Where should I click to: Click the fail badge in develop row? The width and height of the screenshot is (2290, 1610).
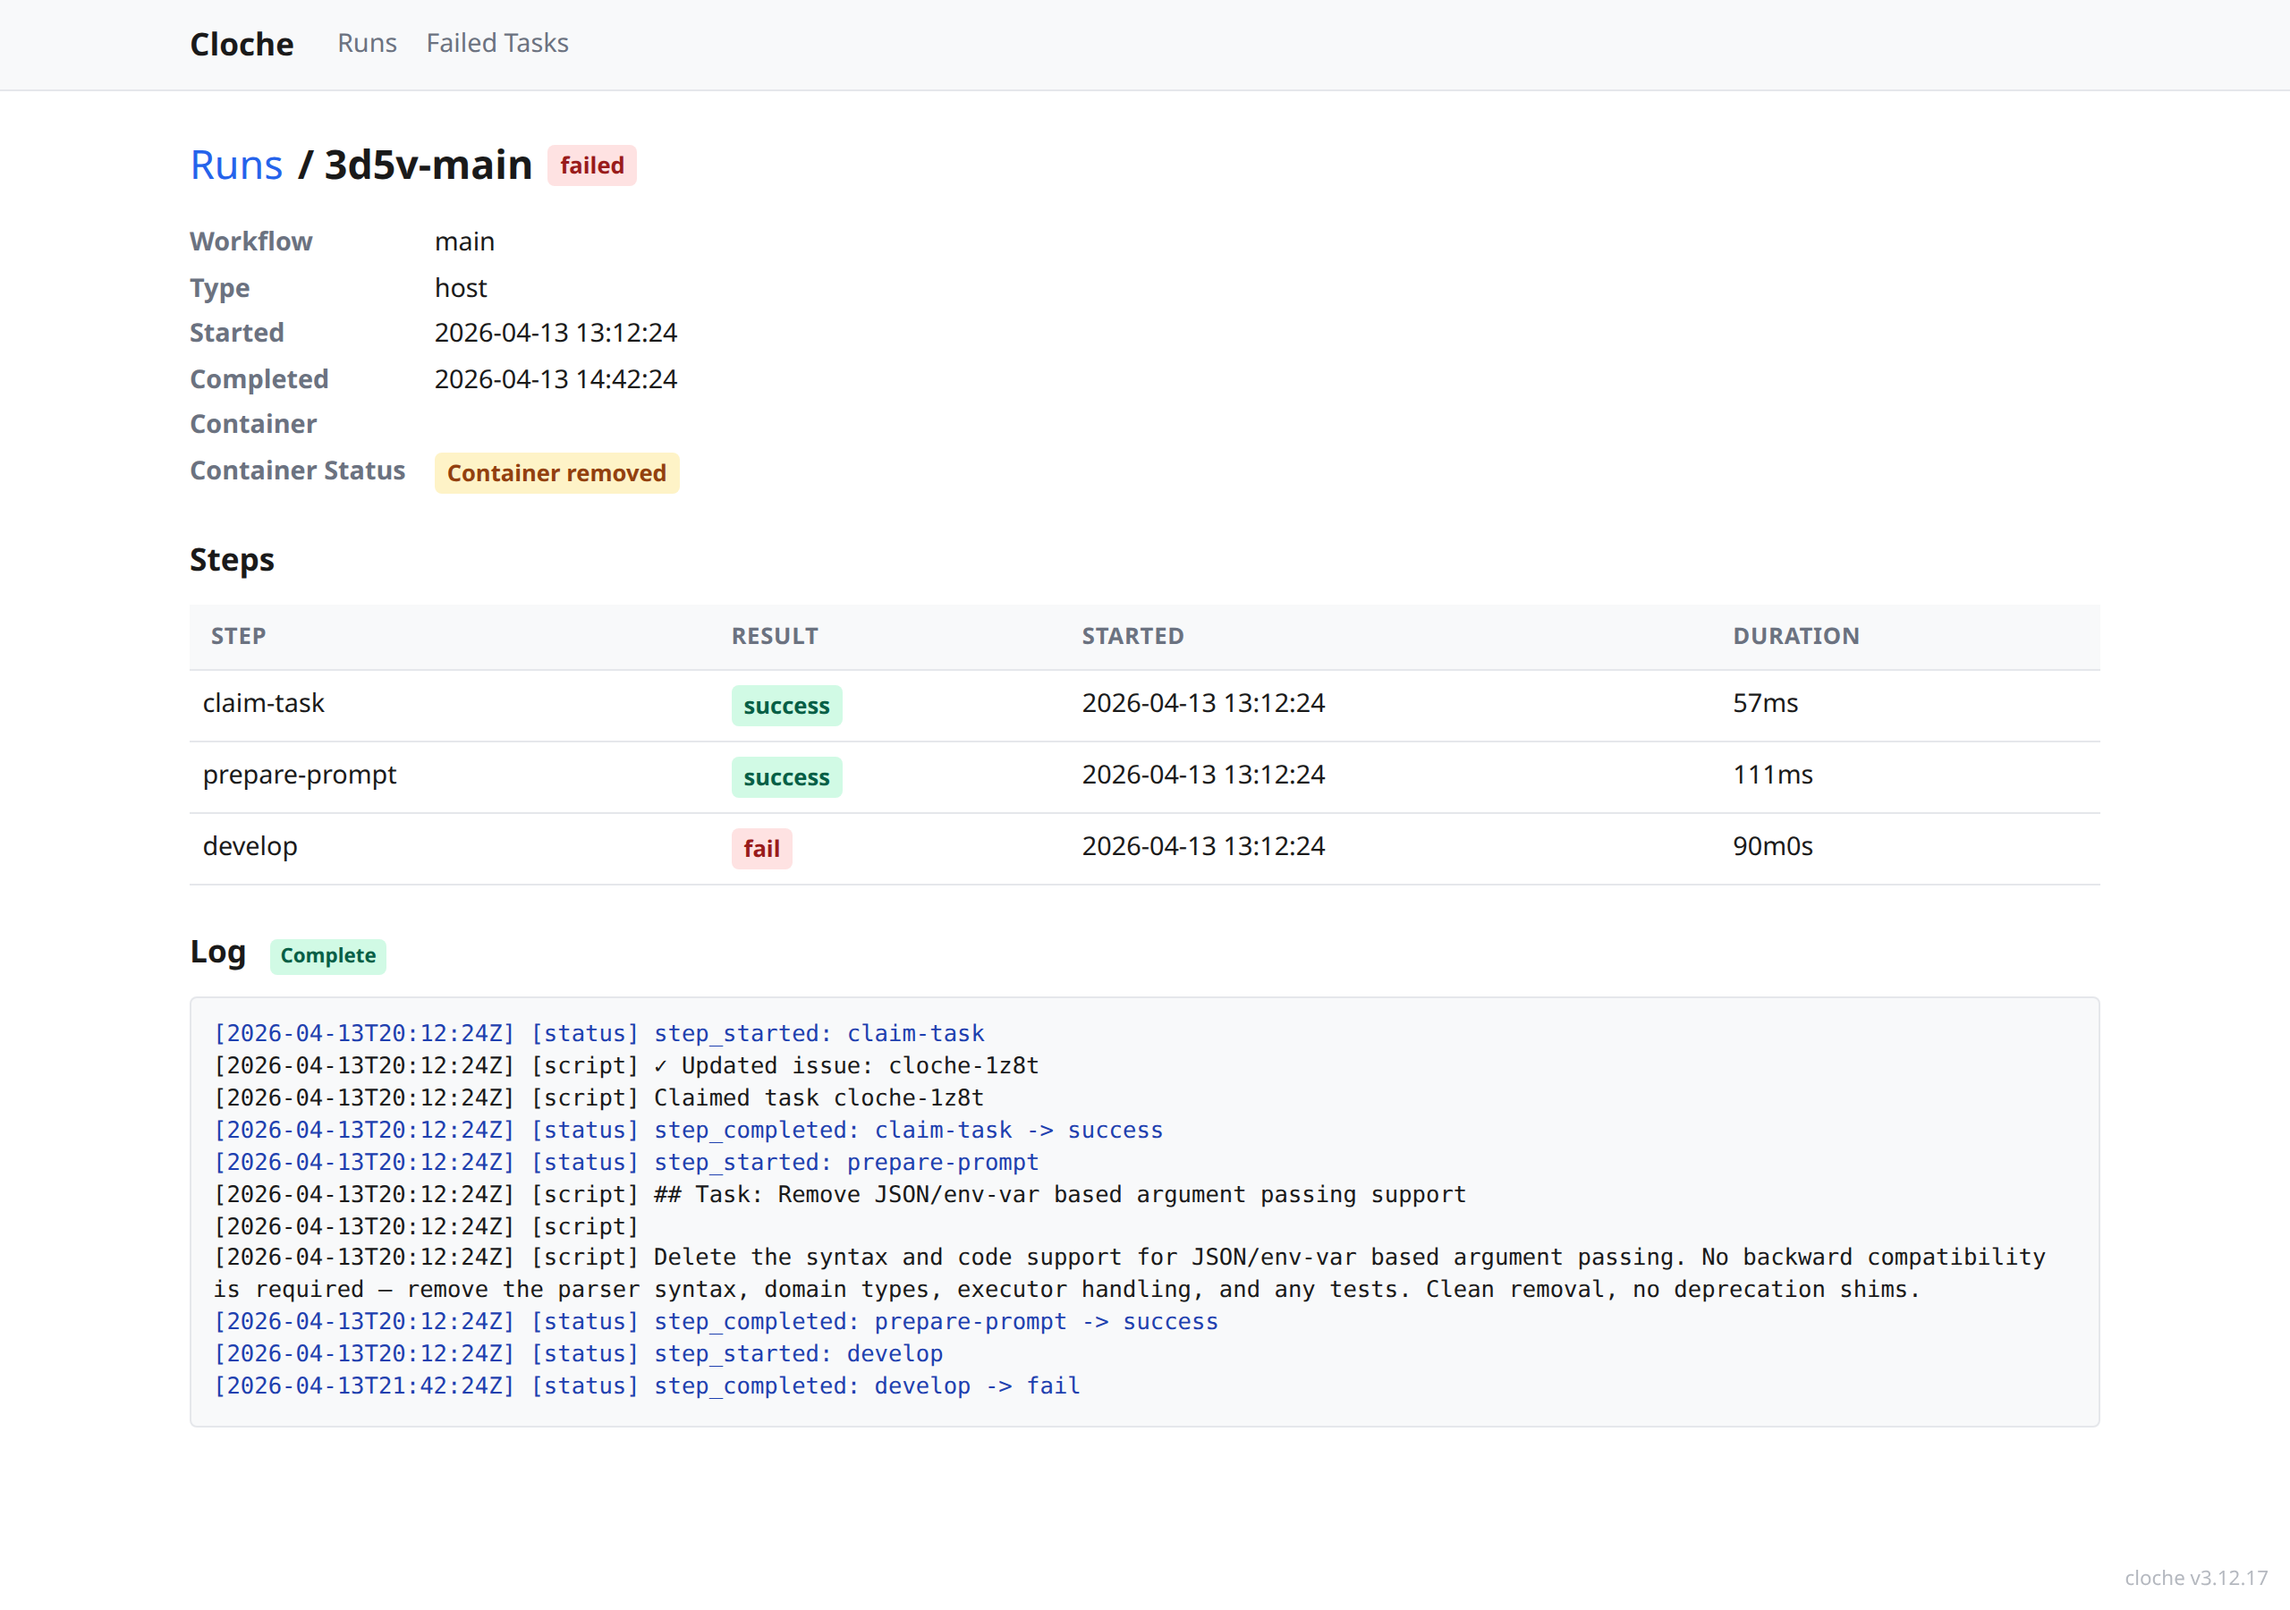[x=761, y=849]
